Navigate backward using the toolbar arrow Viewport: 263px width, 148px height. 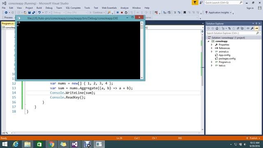tap(6, 13)
